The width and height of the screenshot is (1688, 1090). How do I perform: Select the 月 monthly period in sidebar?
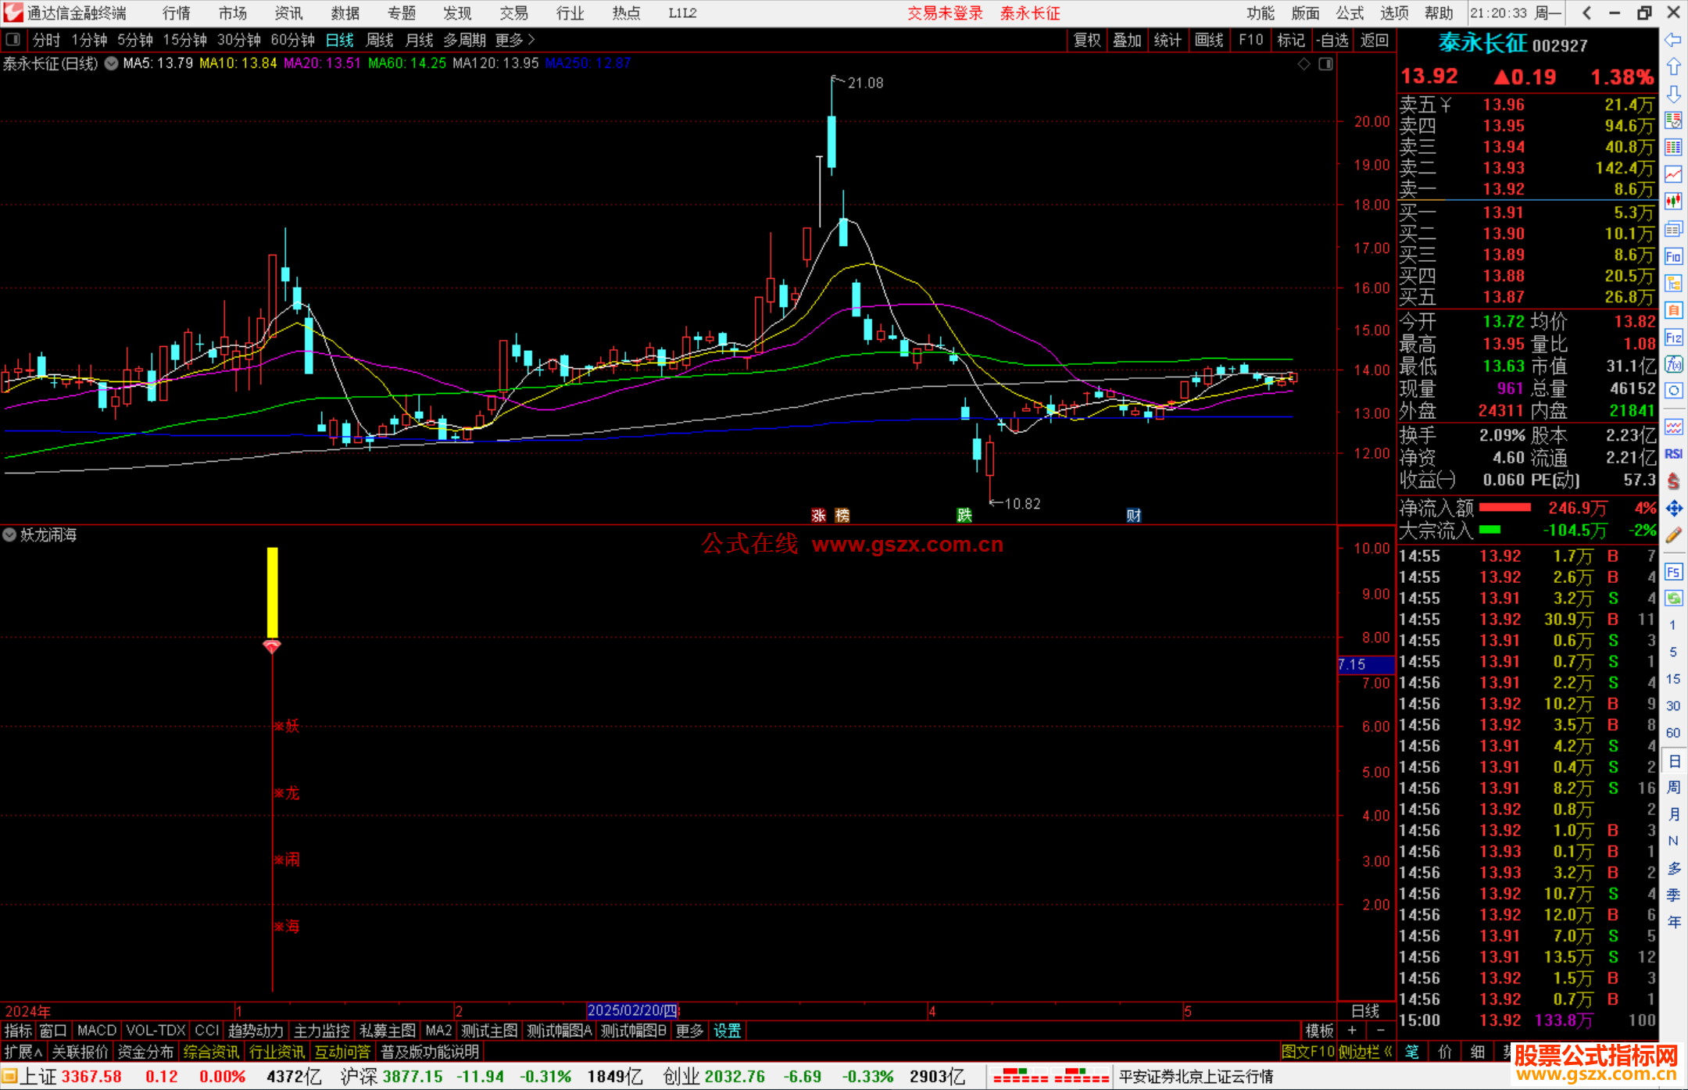pos(1674,814)
